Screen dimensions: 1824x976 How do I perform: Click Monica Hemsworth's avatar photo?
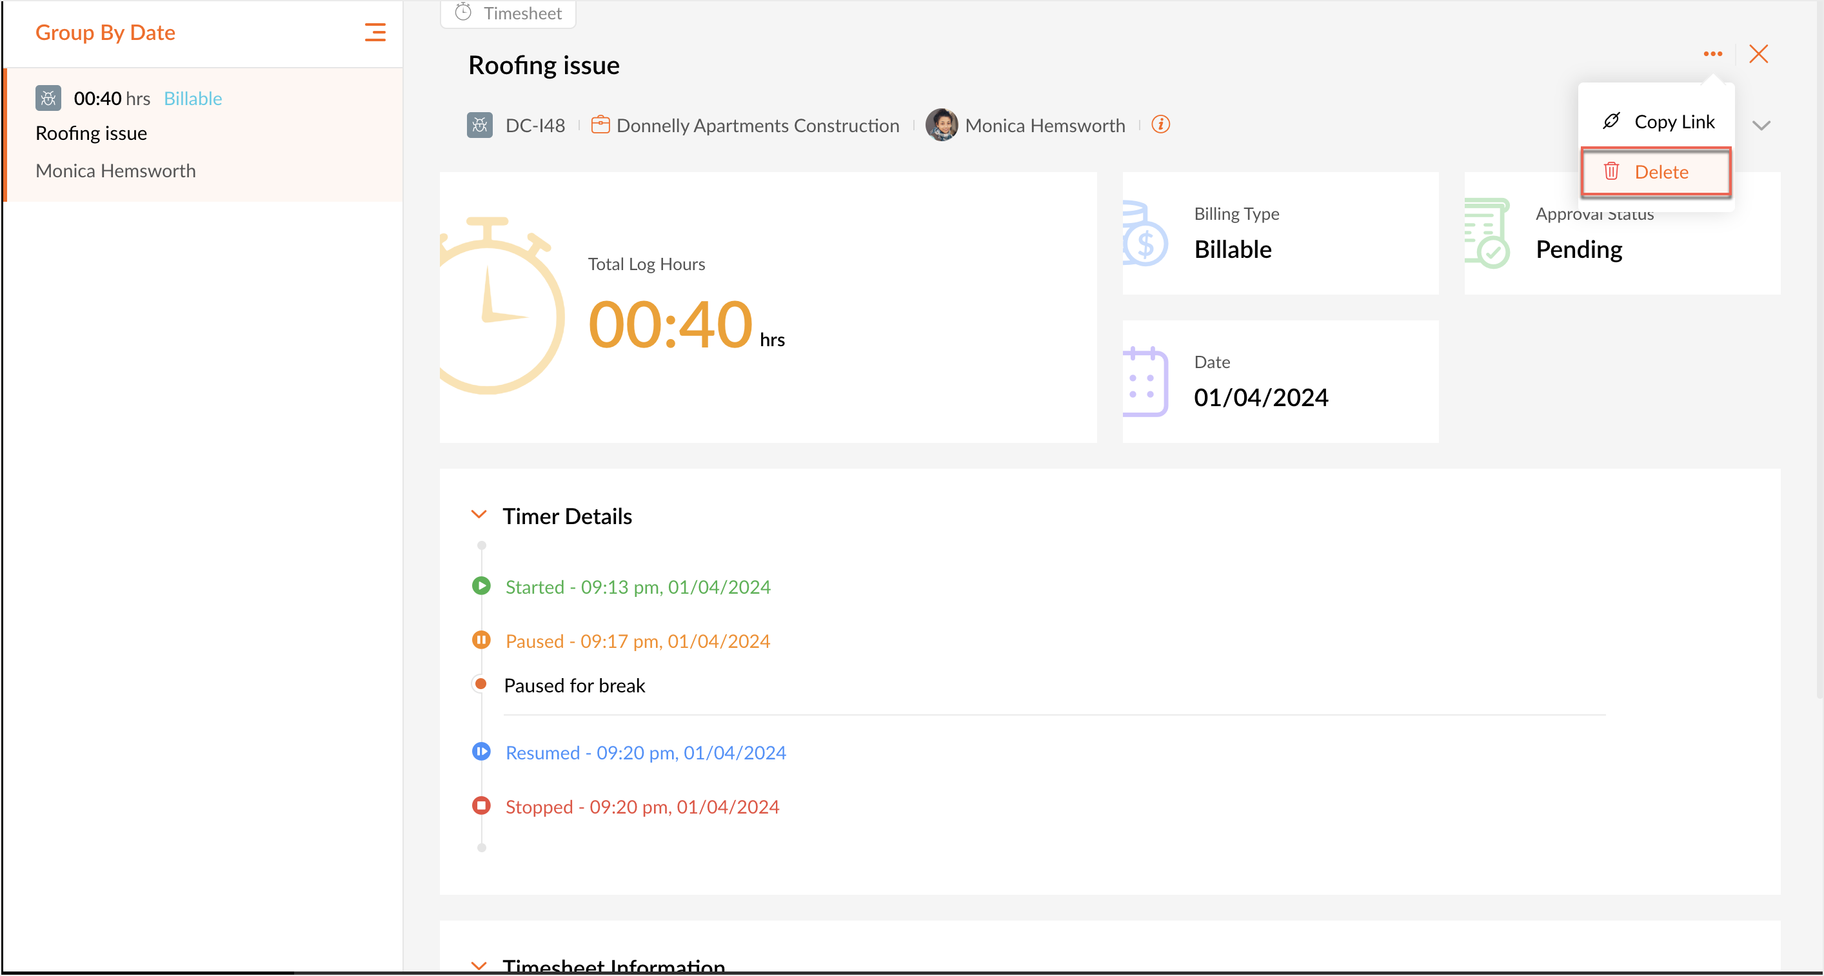[x=941, y=124]
